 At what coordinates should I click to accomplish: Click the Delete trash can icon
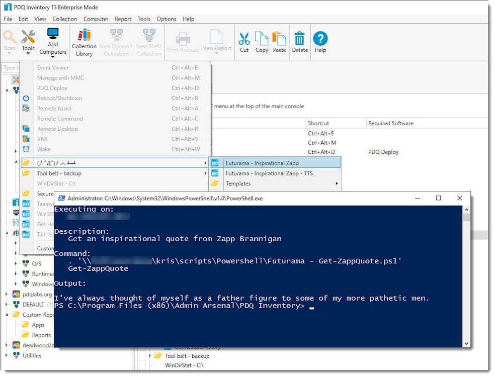coord(300,39)
